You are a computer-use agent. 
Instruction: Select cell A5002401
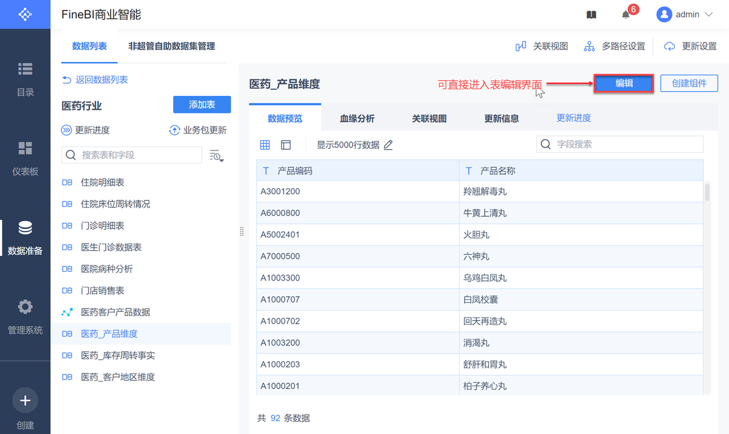pyautogui.click(x=358, y=234)
